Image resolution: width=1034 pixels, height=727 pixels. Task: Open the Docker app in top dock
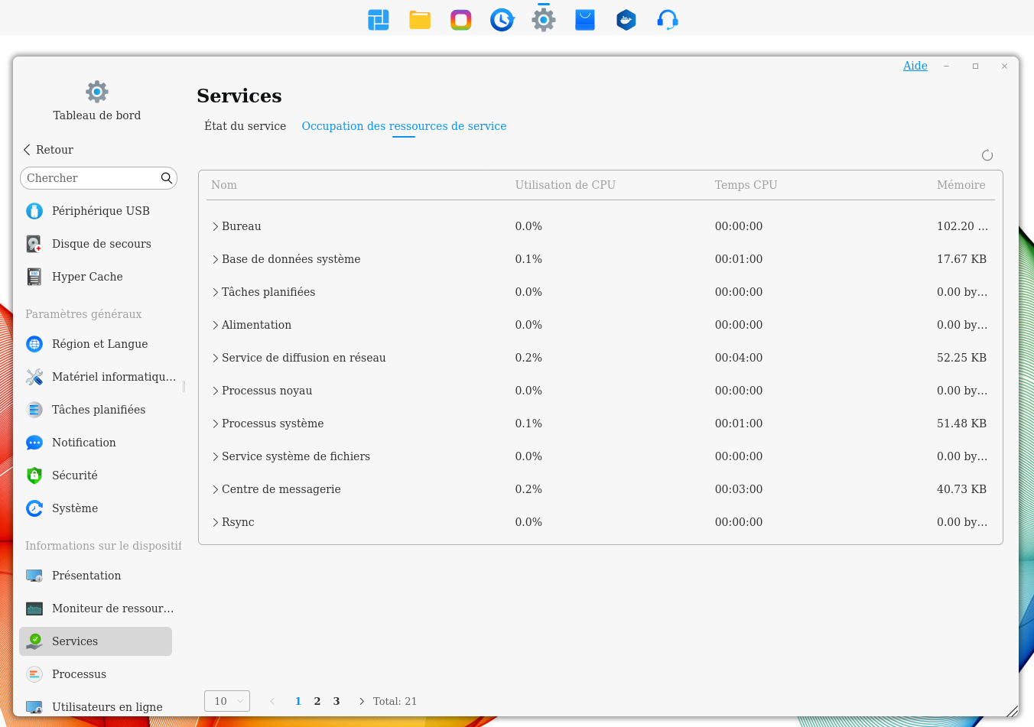pos(626,20)
